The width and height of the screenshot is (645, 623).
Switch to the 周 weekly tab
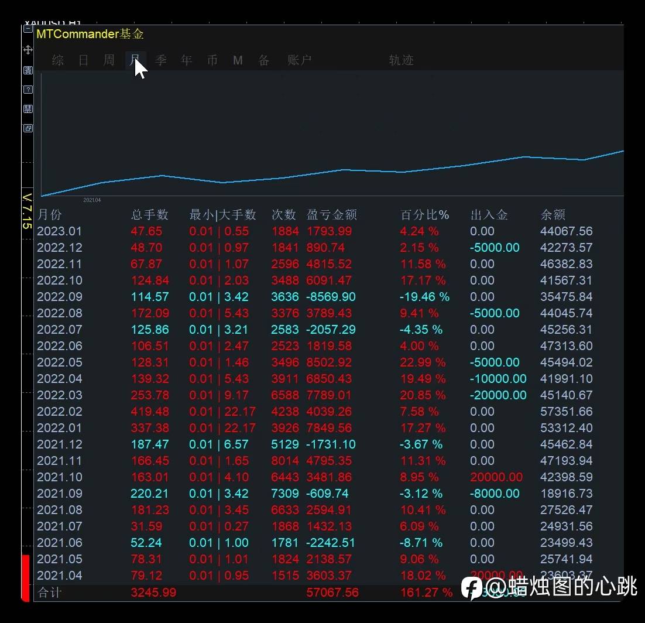point(109,60)
